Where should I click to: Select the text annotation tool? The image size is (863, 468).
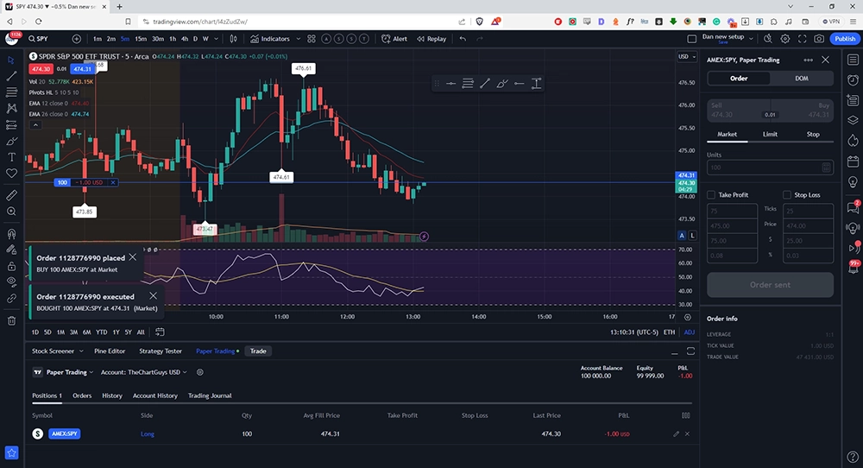11,157
